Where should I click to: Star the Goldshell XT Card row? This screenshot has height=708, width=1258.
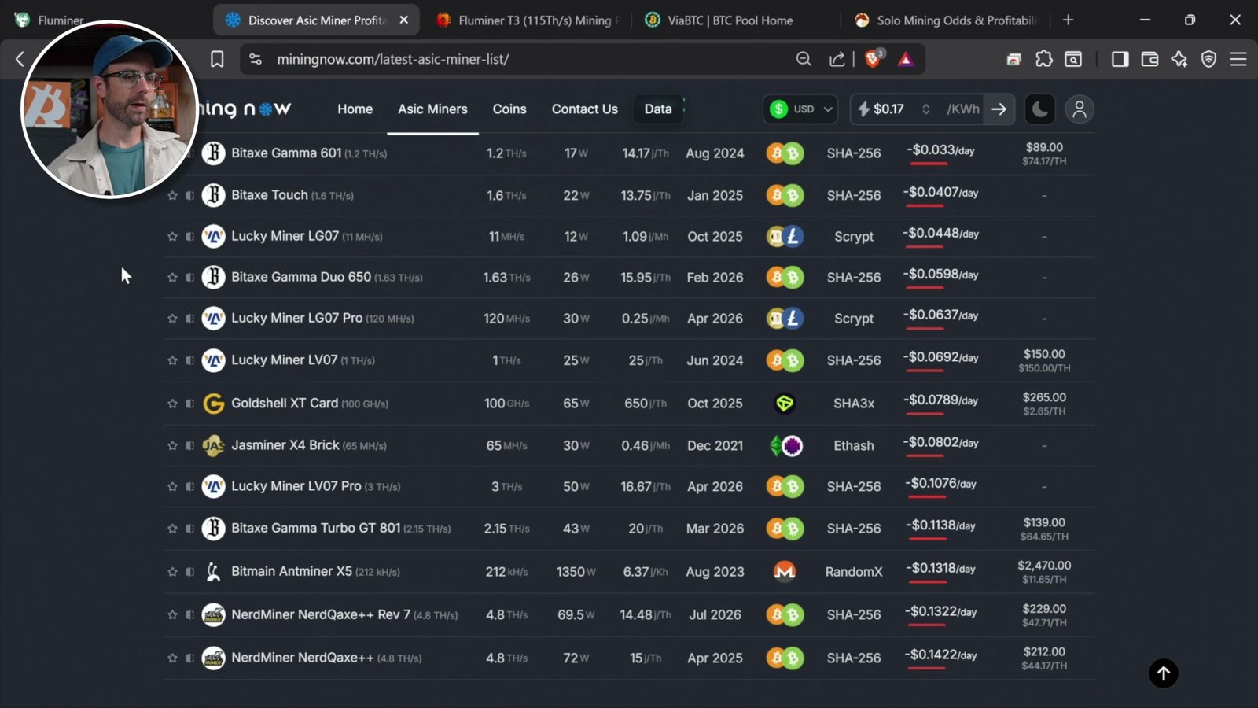pyautogui.click(x=172, y=404)
